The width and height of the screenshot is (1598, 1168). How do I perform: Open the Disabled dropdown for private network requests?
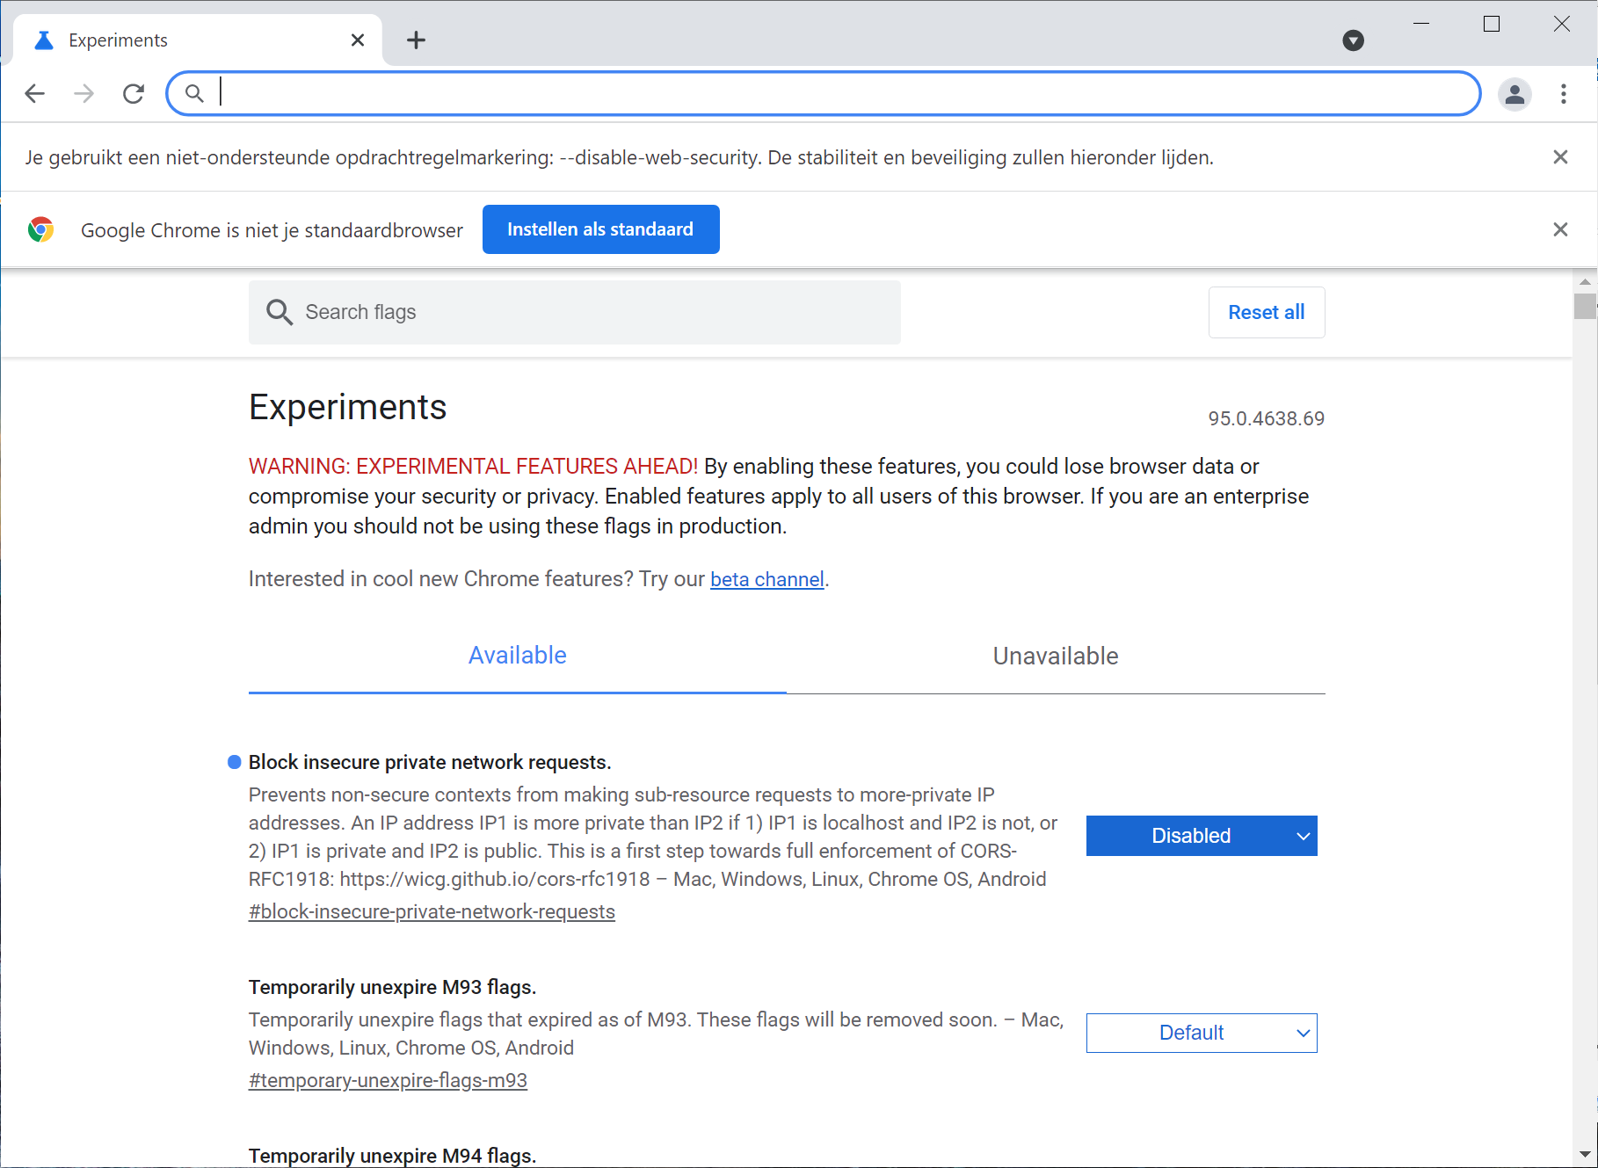tap(1201, 836)
